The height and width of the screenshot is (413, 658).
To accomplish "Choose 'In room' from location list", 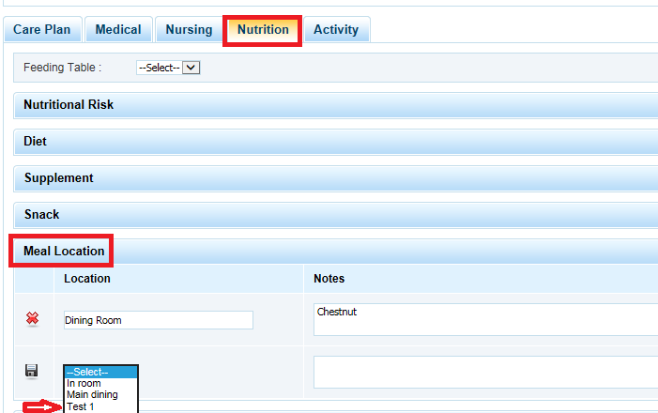I will pos(84,384).
